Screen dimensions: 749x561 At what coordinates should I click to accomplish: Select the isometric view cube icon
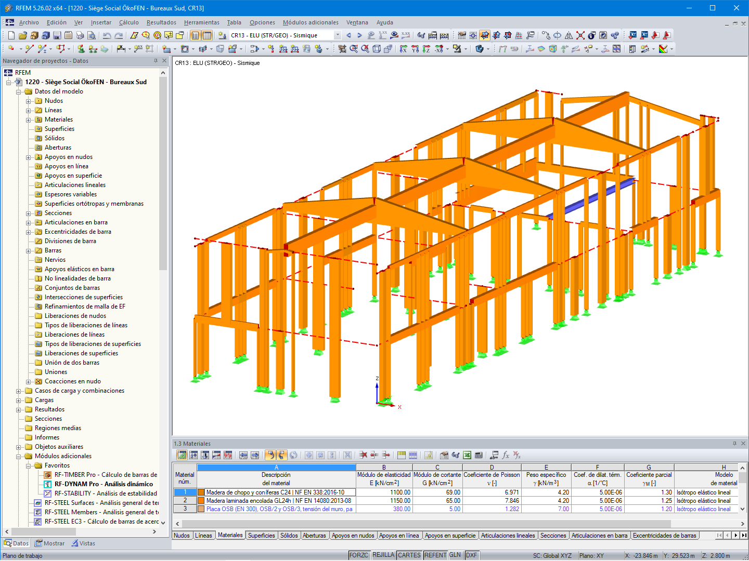377,49
